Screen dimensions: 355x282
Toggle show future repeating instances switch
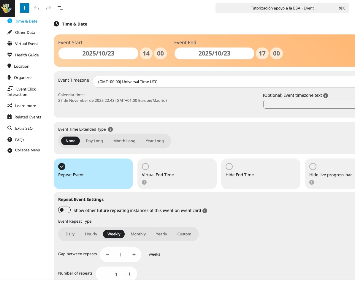click(64, 210)
